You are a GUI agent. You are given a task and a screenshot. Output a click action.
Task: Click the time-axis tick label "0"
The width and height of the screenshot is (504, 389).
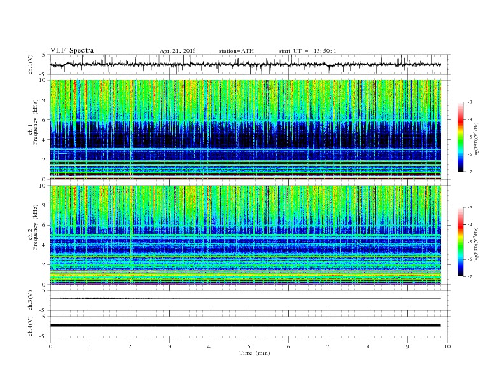50,346
